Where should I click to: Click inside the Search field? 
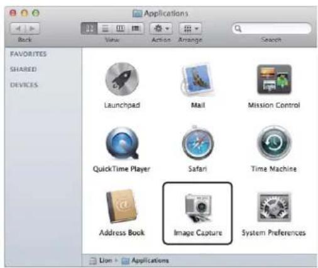(271, 28)
